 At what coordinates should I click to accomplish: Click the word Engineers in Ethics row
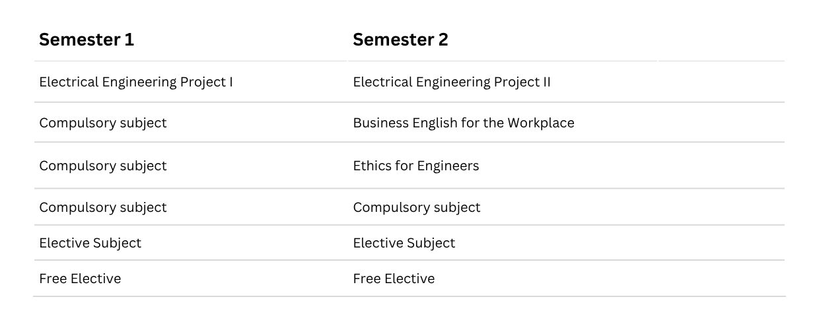click(448, 166)
